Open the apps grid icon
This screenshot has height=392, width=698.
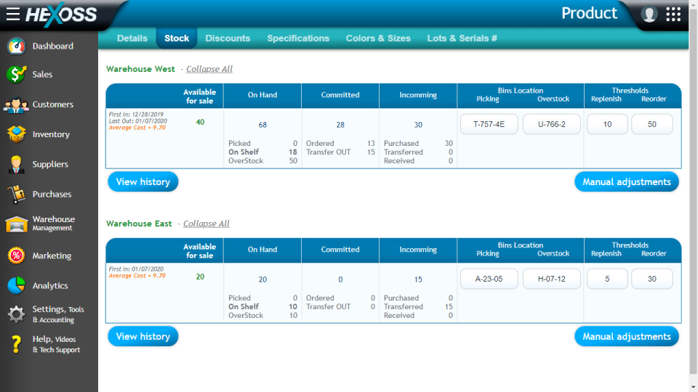point(673,15)
